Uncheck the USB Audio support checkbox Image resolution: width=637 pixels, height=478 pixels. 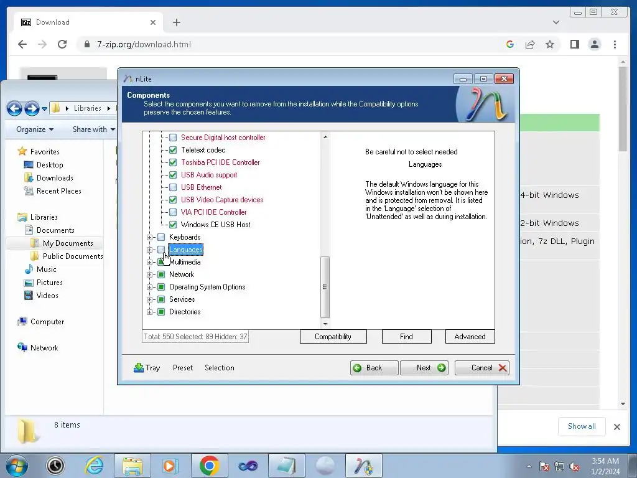coord(173,175)
